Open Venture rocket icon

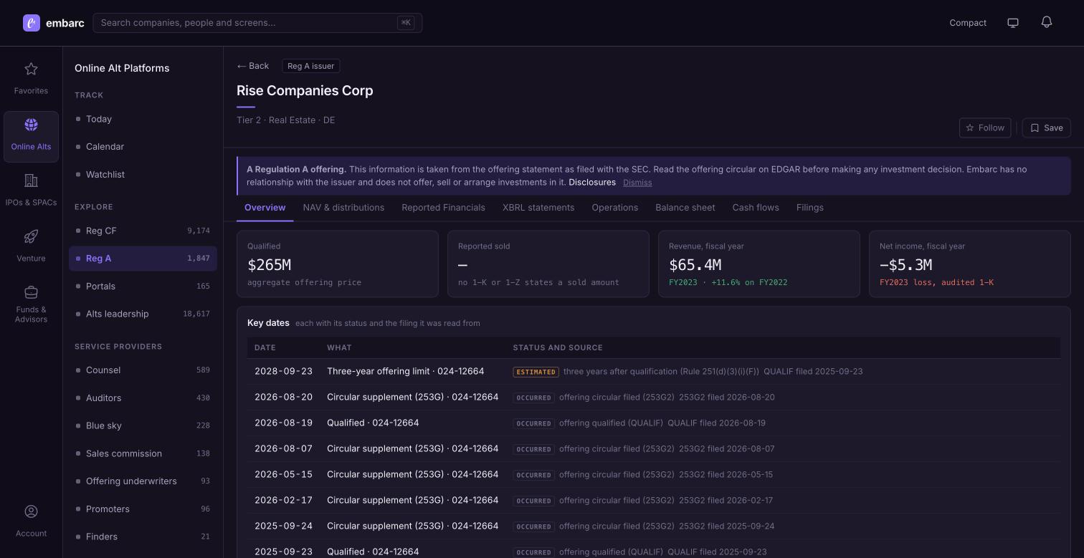click(x=31, y=236)
